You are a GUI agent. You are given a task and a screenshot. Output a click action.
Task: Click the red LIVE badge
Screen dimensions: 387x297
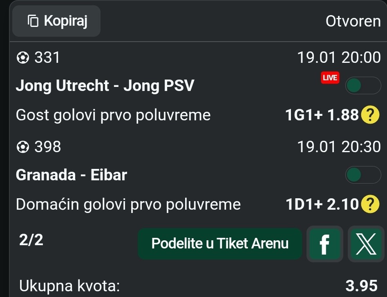[330, 78]
